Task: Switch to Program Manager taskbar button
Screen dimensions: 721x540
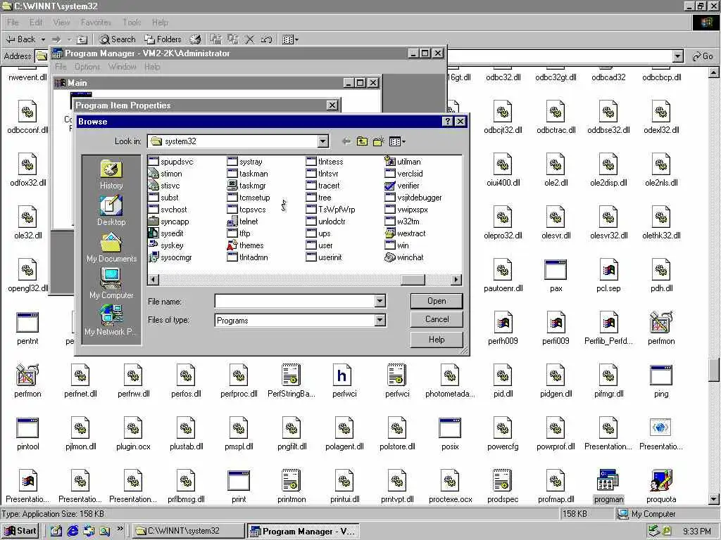Action: coord(303,532)
